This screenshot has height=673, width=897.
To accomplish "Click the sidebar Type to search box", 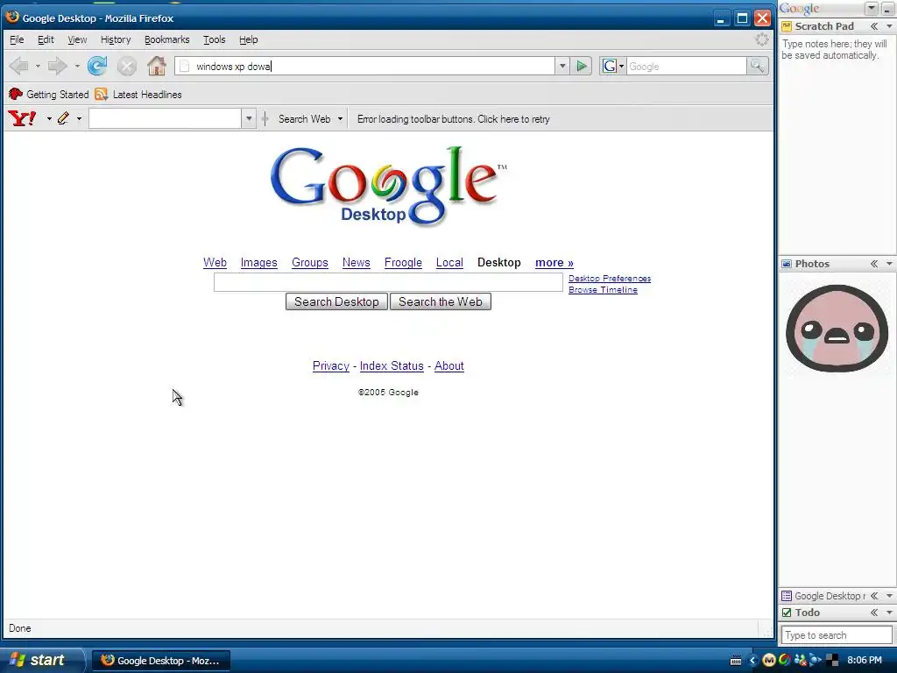I will pyautogui.click(x=837, y=635).
